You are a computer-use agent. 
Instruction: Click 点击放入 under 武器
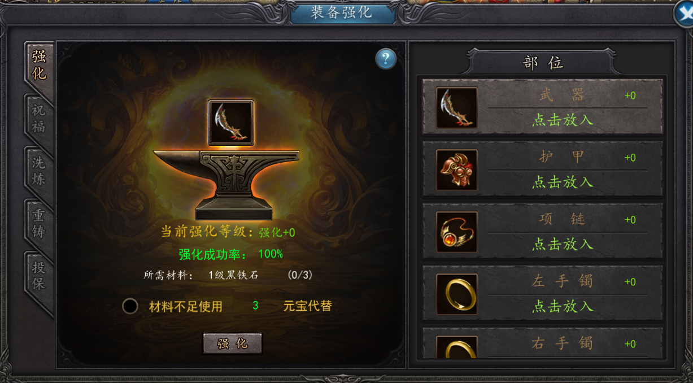click(x=563, y=120)
